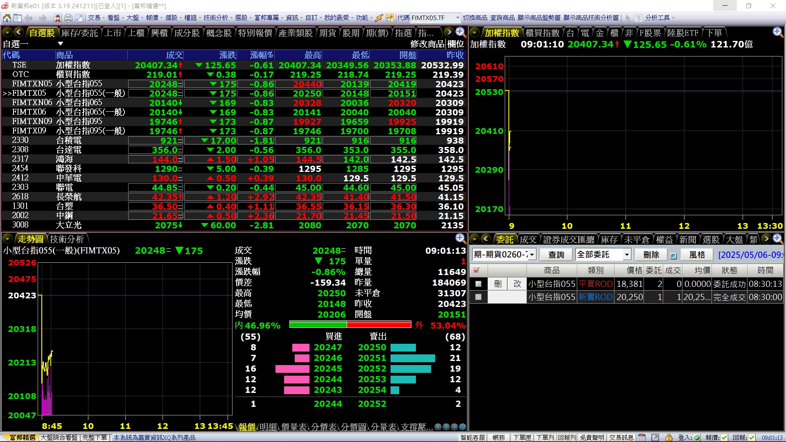Check the 平買ROD order row checkbox
The image size is (786, 442).
[x=478, y=284]
